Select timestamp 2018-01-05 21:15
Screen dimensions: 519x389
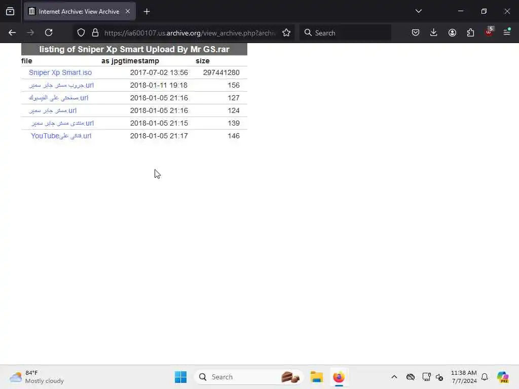[159, 123]
